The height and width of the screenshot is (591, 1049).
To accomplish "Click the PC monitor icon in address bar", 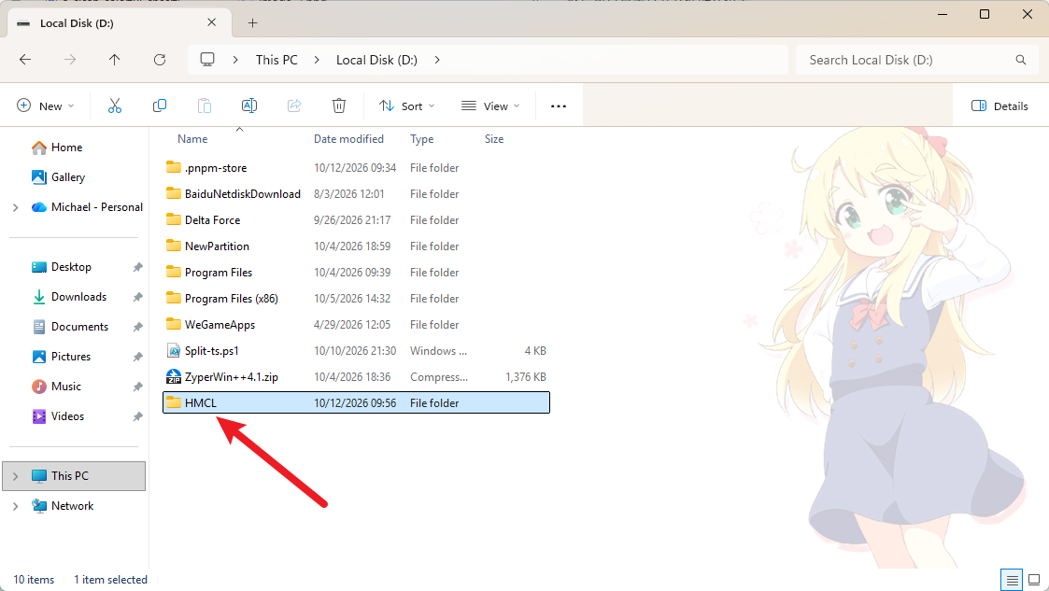I will [207, 60].
